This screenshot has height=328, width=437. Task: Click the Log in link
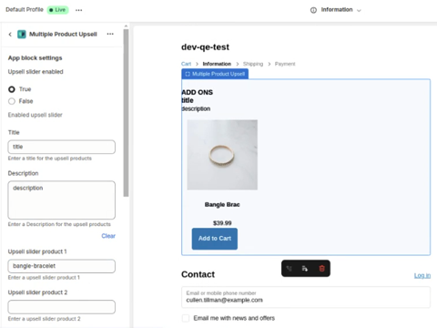coord(422,275)
